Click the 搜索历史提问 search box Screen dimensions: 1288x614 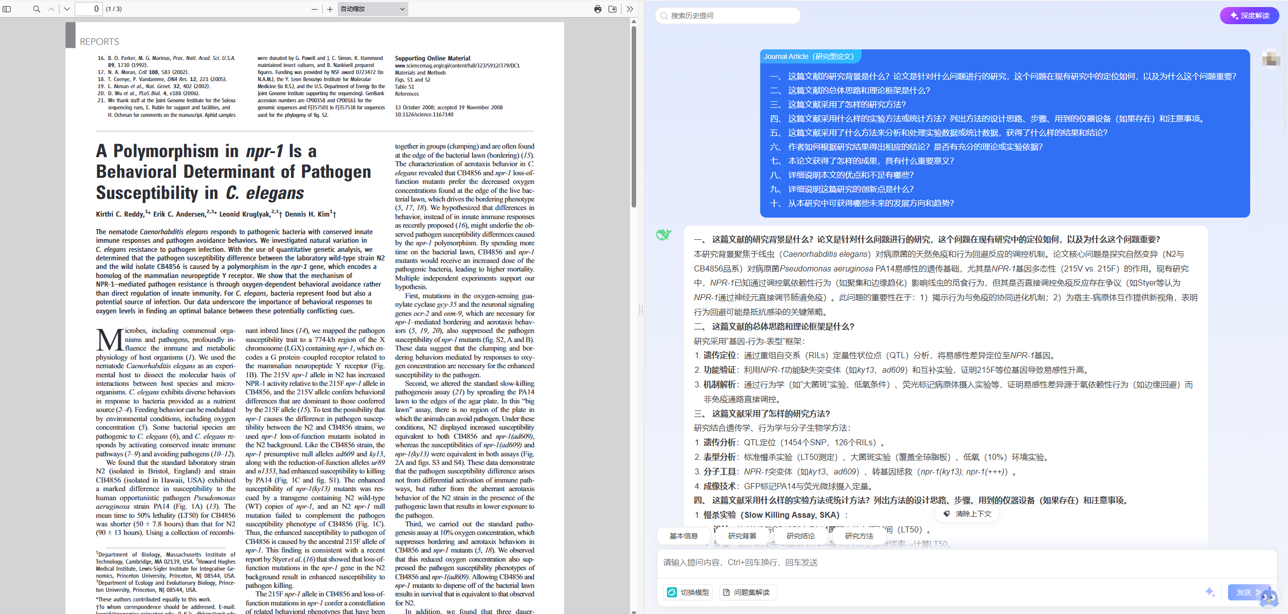(x=727, y=16)
